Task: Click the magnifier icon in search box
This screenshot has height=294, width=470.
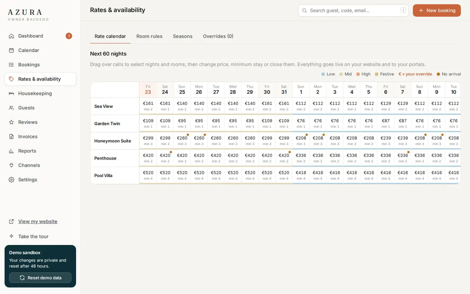Action: coord(304,10)
